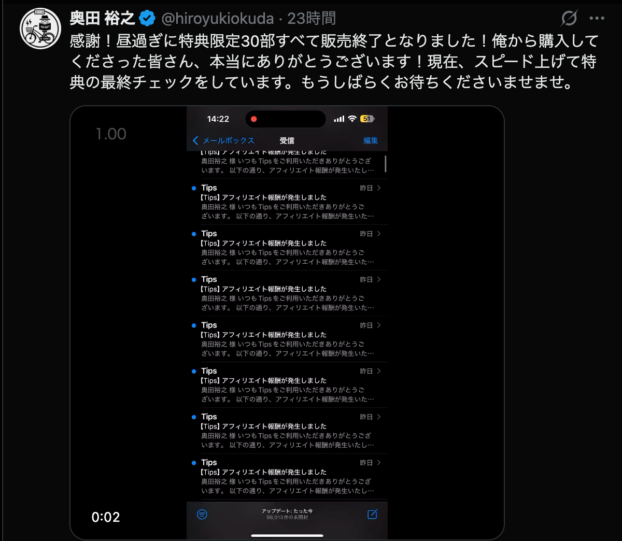Click the battery status icon
Screen dimensions: 622x541
[367, 119]
